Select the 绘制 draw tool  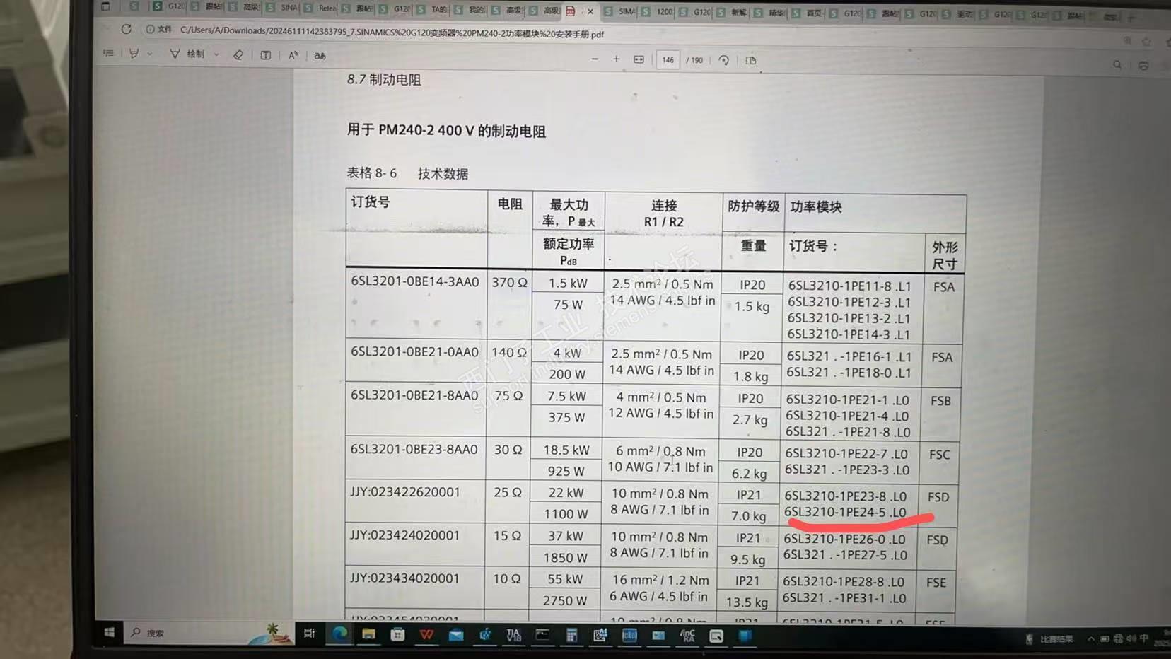187,54
